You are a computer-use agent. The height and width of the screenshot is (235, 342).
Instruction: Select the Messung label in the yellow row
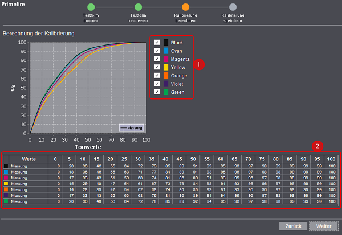click(x=19, y=184)
